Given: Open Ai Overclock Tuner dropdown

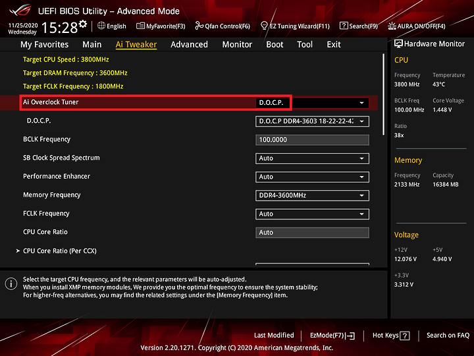Looking at the screenshot, I should [x=312, y=103].
